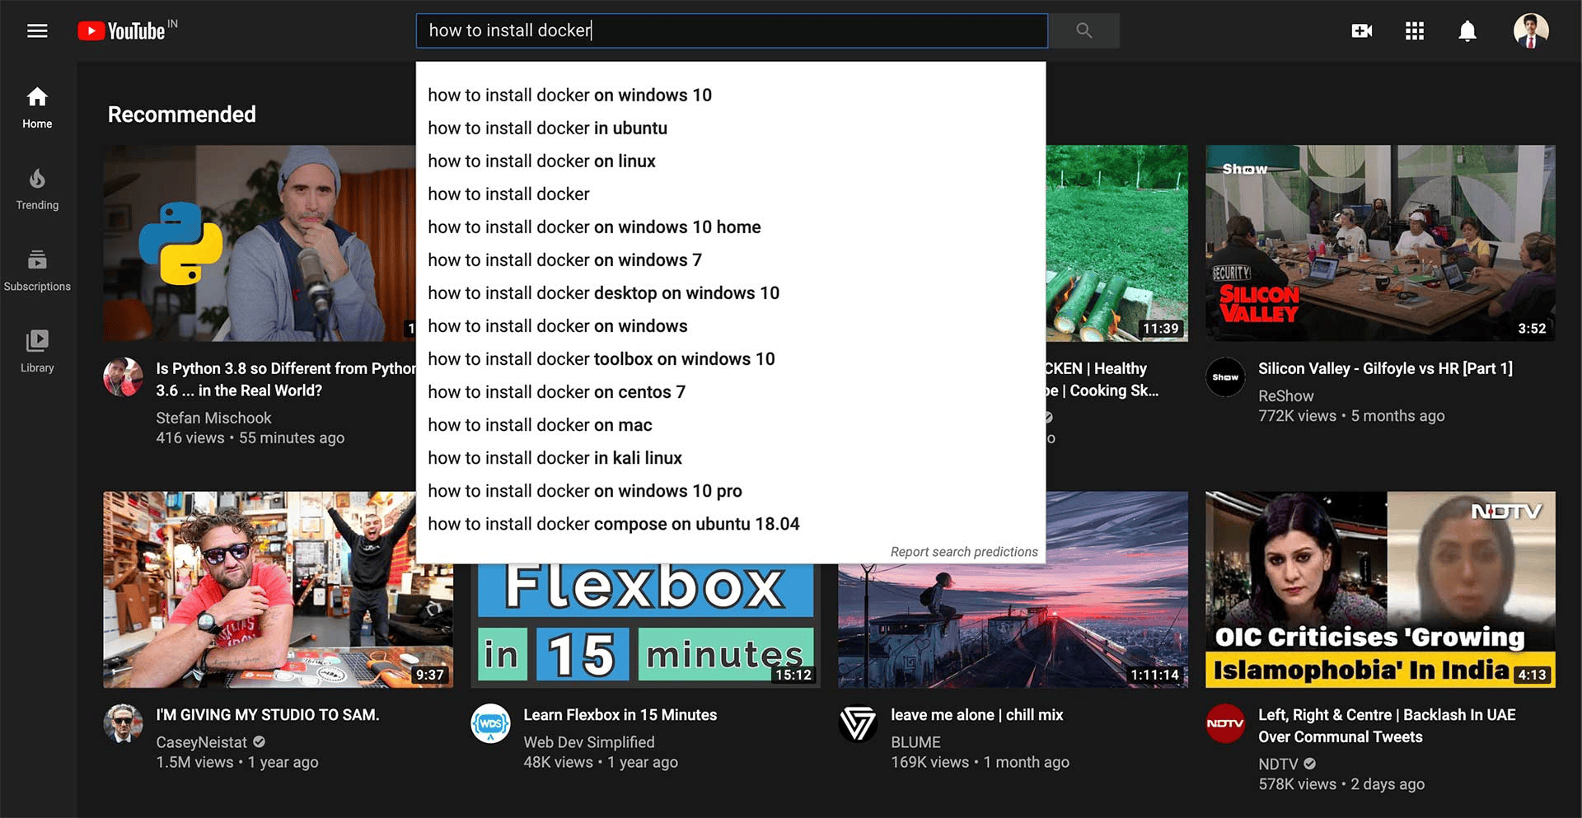Select suggestion ending 'windows 10 home'
Image resolution: width=1582 pixels, height=818 pixels.
(x=731, y=227)
